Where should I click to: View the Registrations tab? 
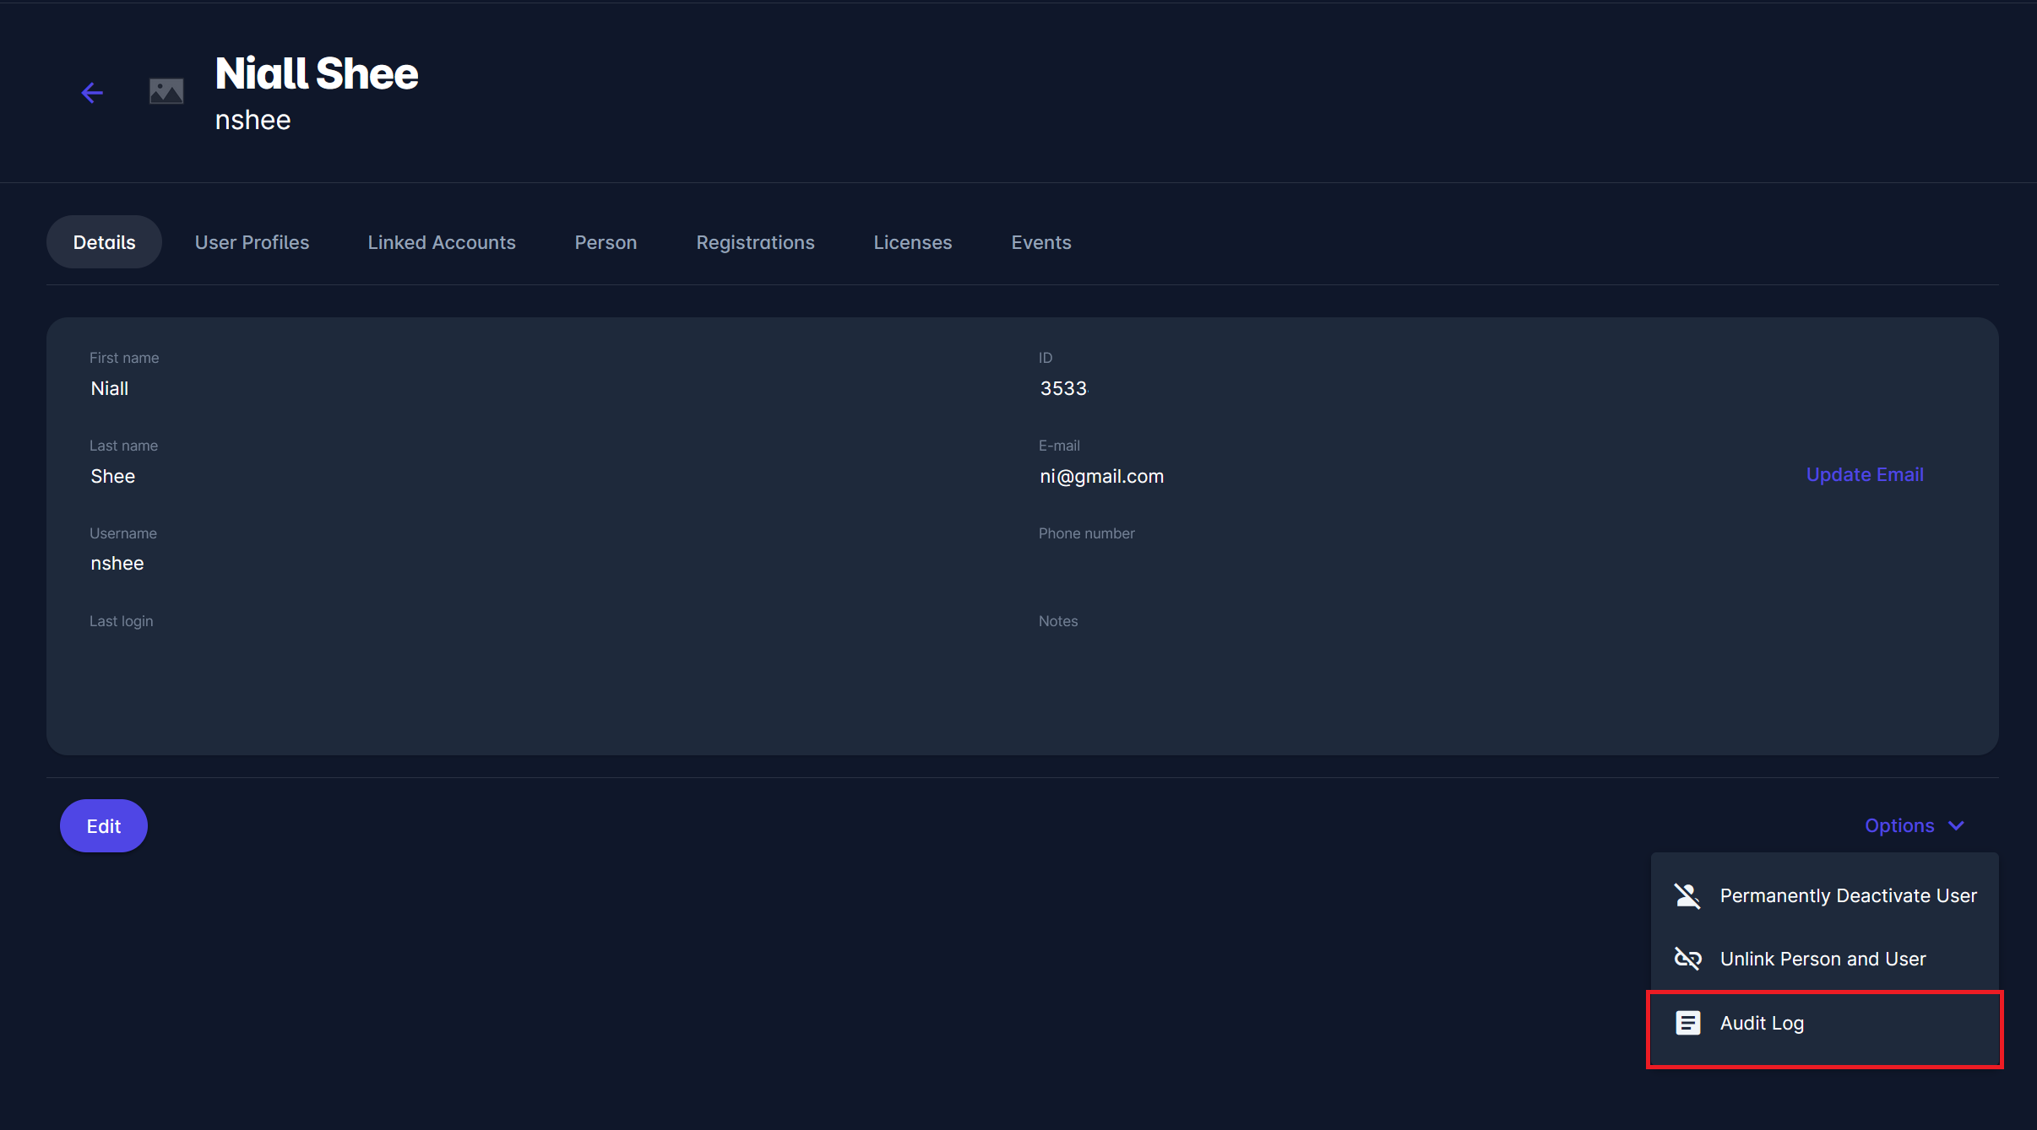point(755,242)
